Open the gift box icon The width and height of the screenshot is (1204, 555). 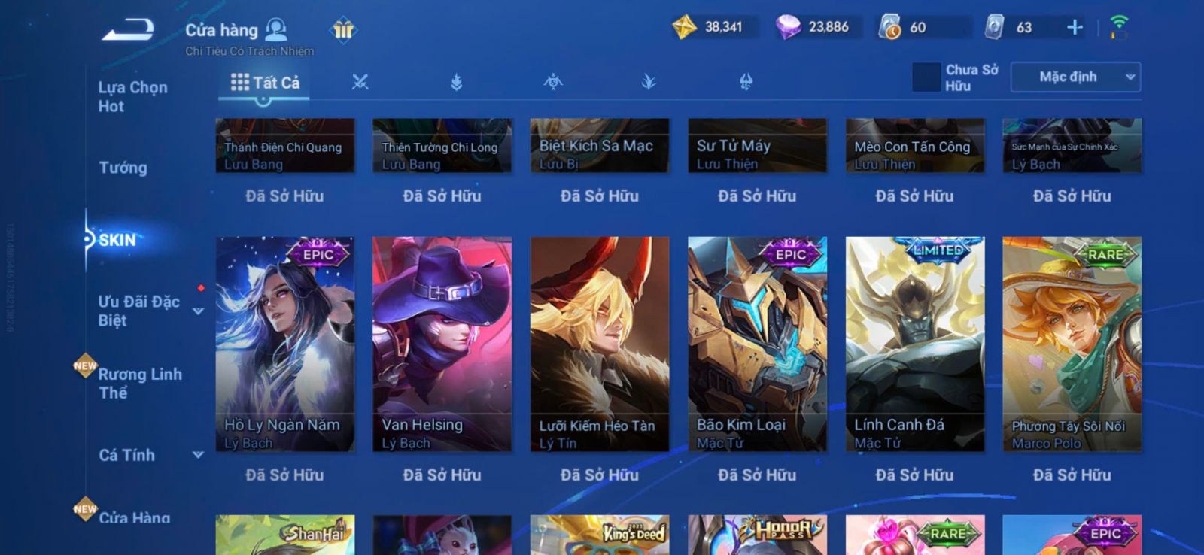click(343, 29)
